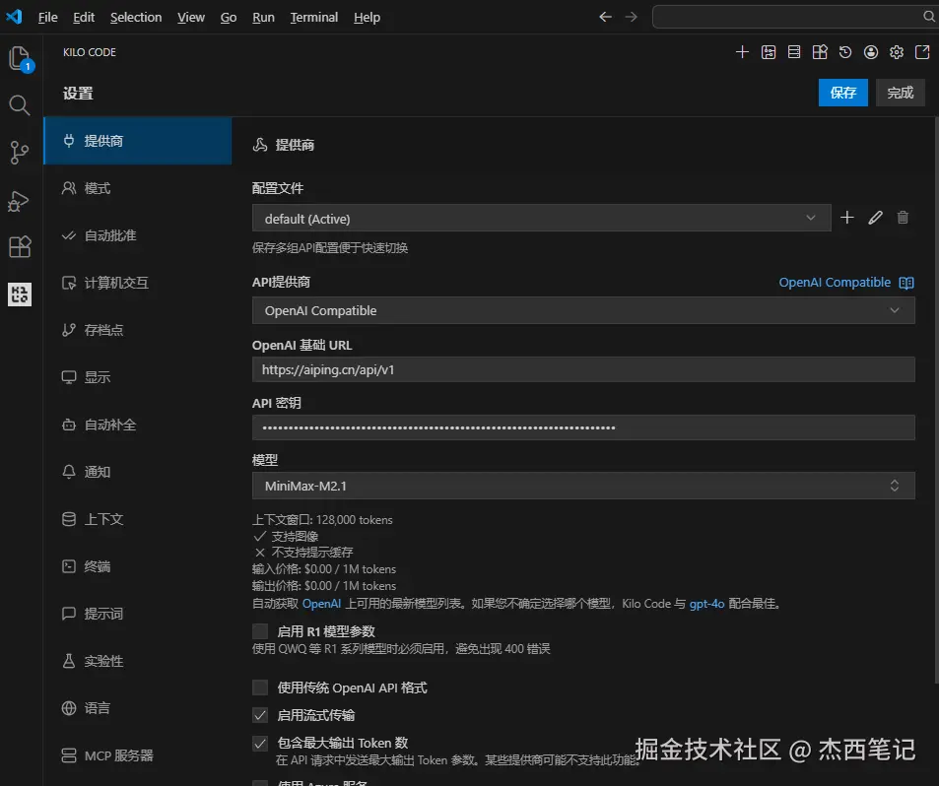Switch to the 语言 settings tab
Screen dimensions: 939x786
(x=138, y=708)
